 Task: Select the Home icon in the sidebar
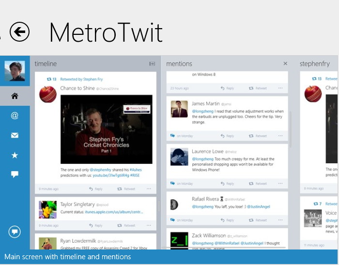point(15,96)
